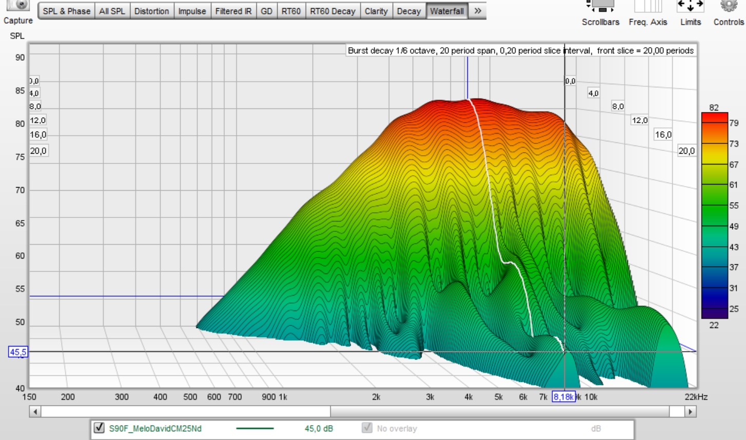
Task: Expand more graph tabs with » button
Action: click(x=477, y=11)
